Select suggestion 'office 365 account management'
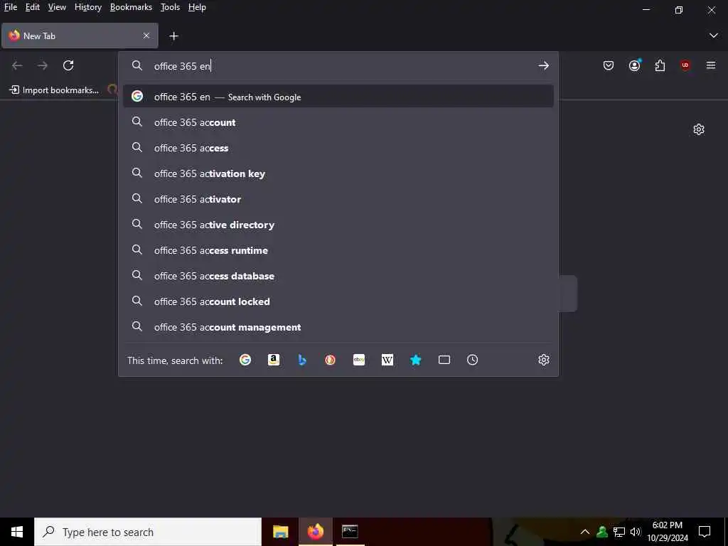This screenshot has width=728, height=546. (x=338, y=327)
